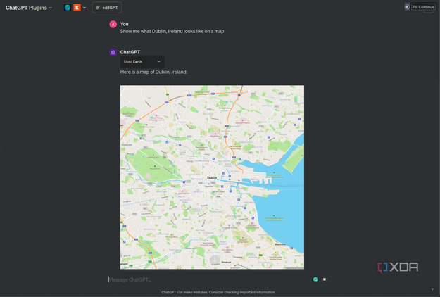Click the purple ChatGPT avatar icon

coord(113,53)
